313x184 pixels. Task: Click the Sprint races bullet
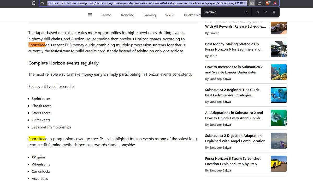41,99
